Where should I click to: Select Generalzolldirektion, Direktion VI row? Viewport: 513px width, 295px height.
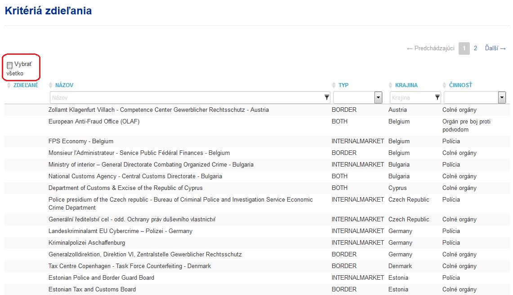tap(257, 255)
